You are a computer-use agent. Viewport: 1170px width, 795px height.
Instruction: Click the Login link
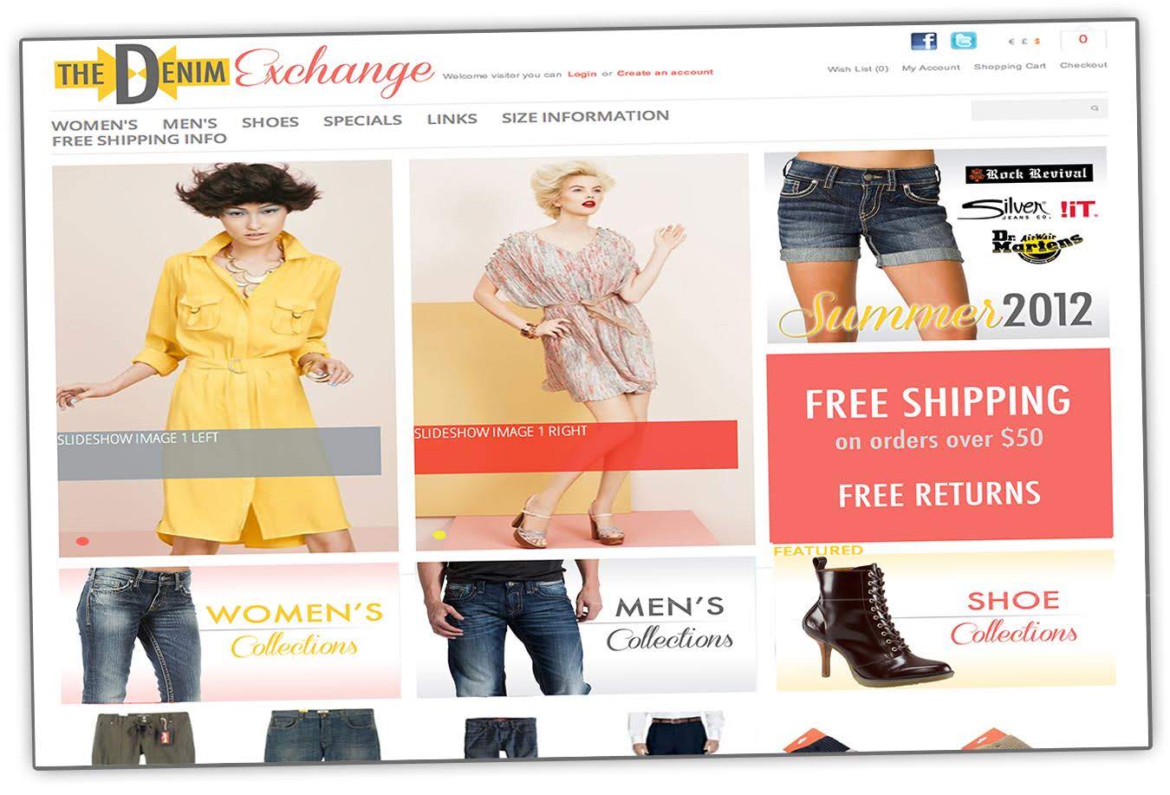[x=582, y=74]
